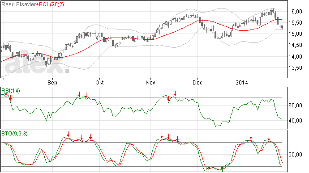The width and height of the screenshot is (309, 173).
Task: Click the Reed Elsevier chart title
Action: (x=19, y=4)
